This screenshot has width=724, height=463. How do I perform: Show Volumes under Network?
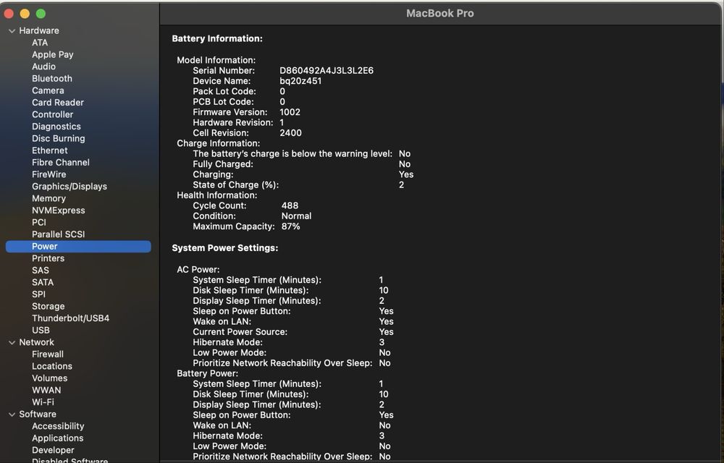(49, 378)
